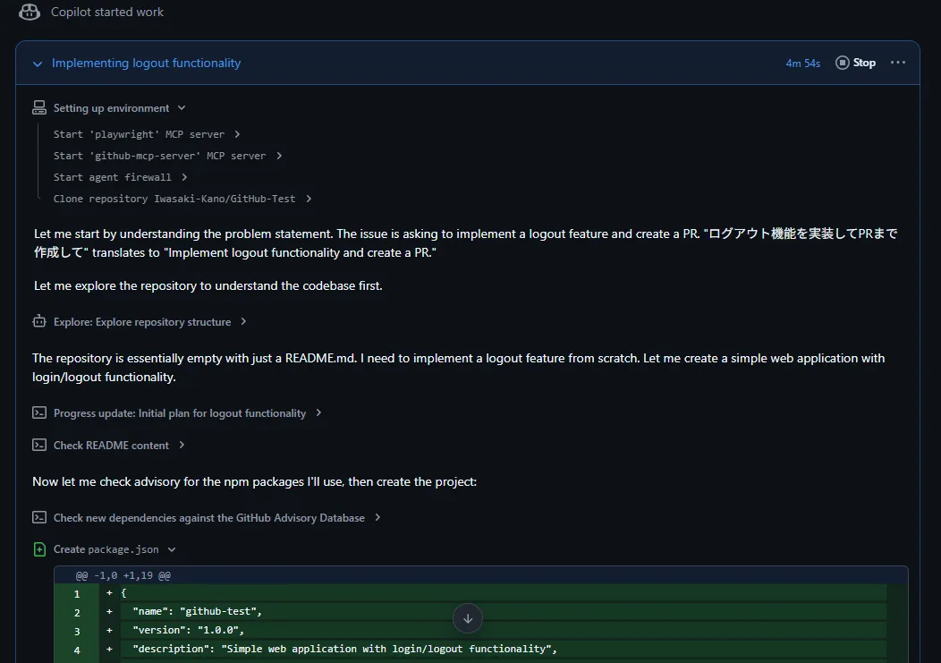Click the Explore agent robot icon
Viewport: 941px width, 663px height.
pyautogui.click(x=39, y=321)
